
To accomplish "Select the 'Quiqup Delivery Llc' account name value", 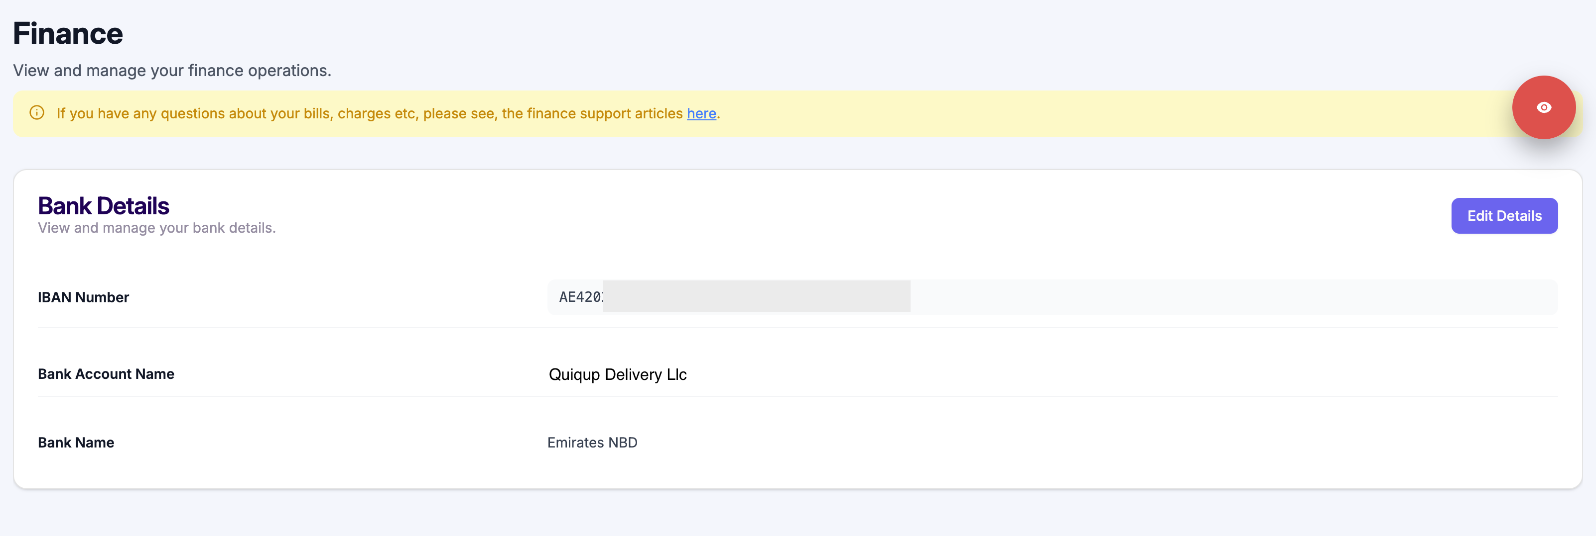I will point(618,374).
